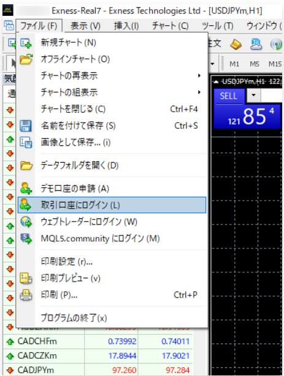Click the cloud computer toolbar icon

(256, 44)
